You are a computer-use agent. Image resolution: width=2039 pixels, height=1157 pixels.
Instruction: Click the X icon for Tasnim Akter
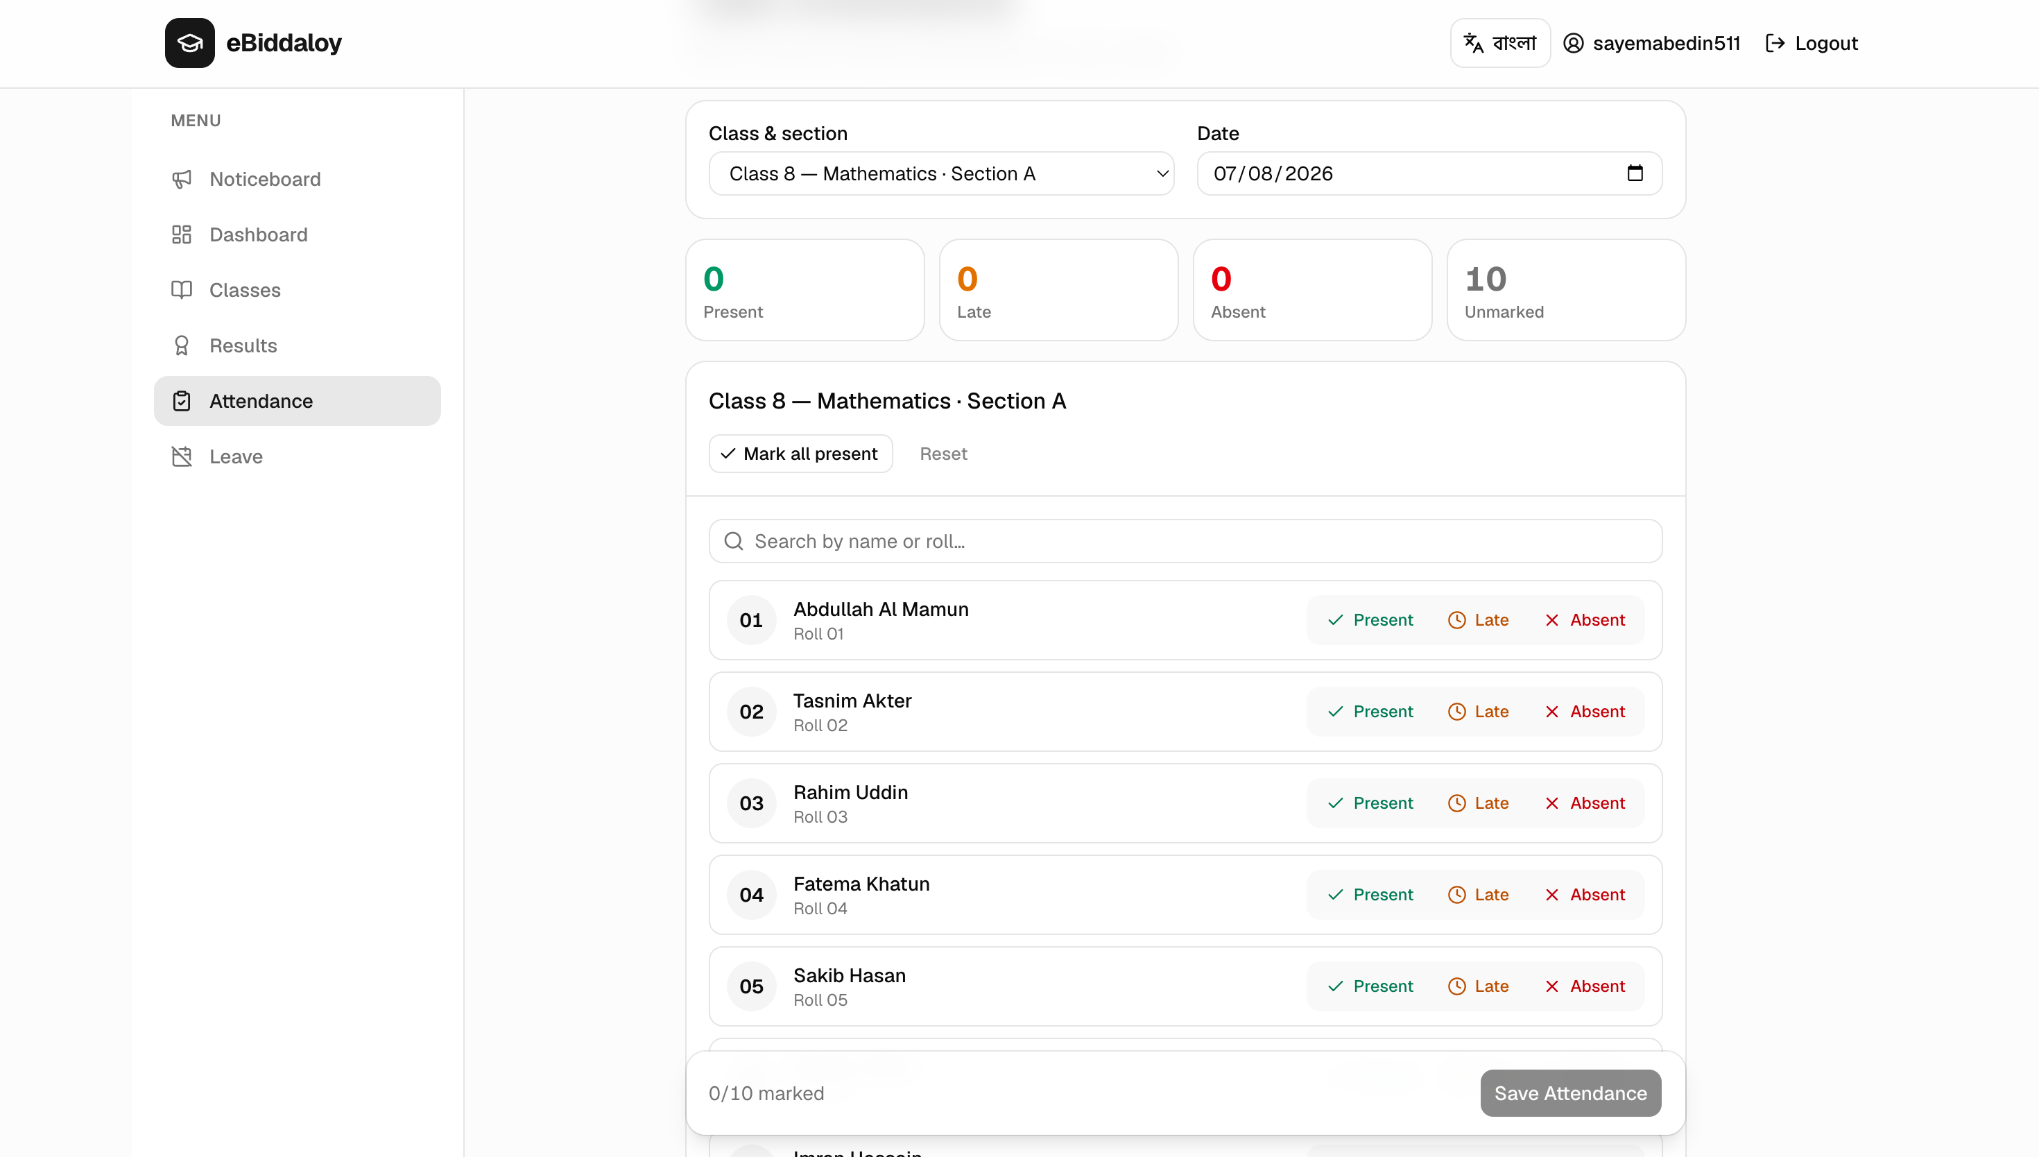pyautogui.click(x=1551, y=711)
